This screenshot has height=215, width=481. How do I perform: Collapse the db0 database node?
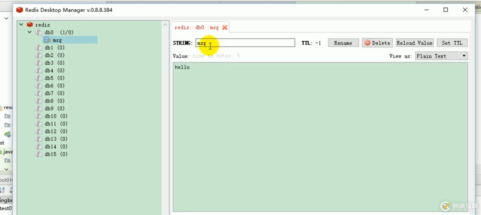[29, 32]
